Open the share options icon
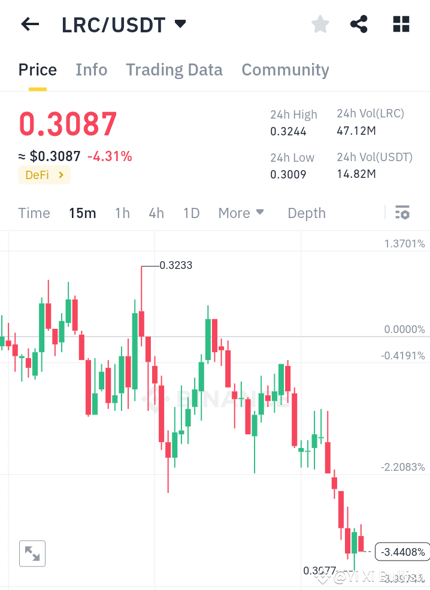Viewport: 430px width, 590px height. (359, 24)
